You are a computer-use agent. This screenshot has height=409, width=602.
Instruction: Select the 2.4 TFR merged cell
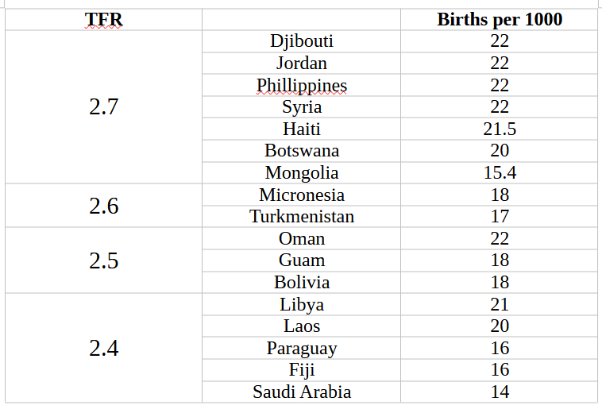(x=103, y=348)
